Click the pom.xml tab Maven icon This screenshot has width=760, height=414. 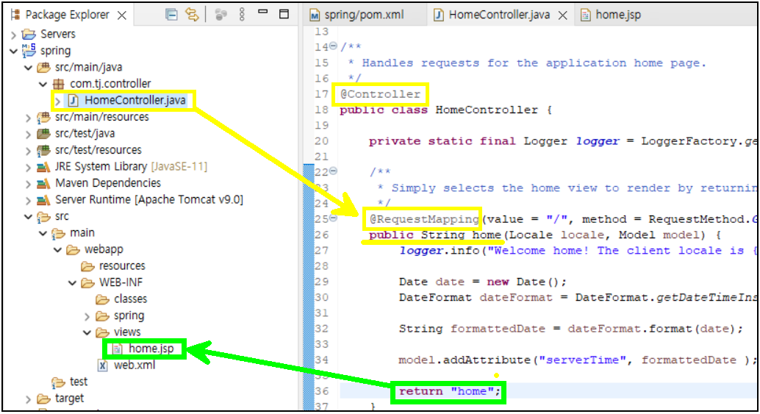[315, 15]
